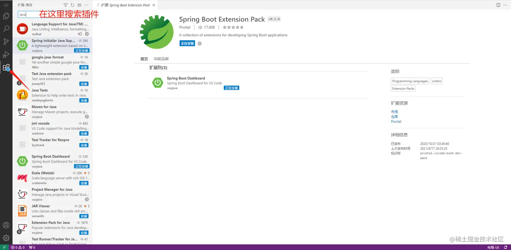Screen dimensions: 511x250
Task: Install the Java Tests extension
Action: 84,100
